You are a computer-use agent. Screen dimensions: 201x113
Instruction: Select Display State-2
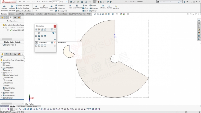click(x=9, y=45)
